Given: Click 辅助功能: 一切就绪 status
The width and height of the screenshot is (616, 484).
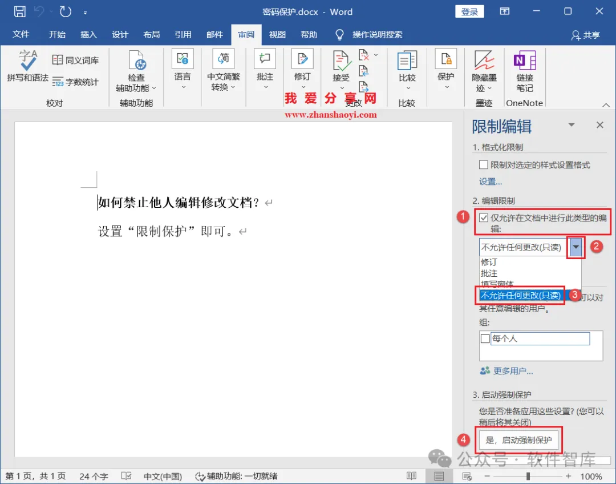Looking at the screenshot, I should (x=237, y=477).
